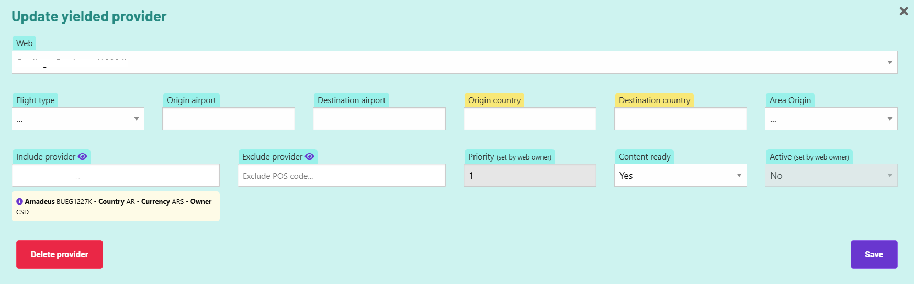The width and height of the screenshot is (914, 284).
Task: Click the Update yielded provider heading
Action: point(89,17)
